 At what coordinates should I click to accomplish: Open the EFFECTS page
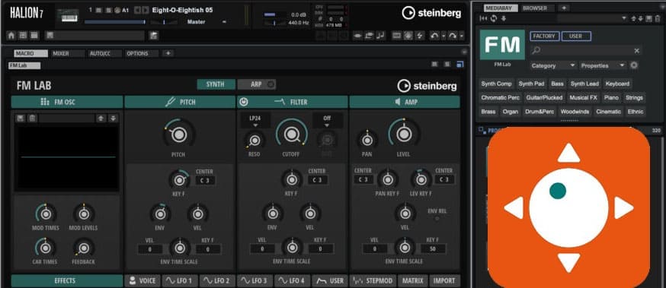67,280
